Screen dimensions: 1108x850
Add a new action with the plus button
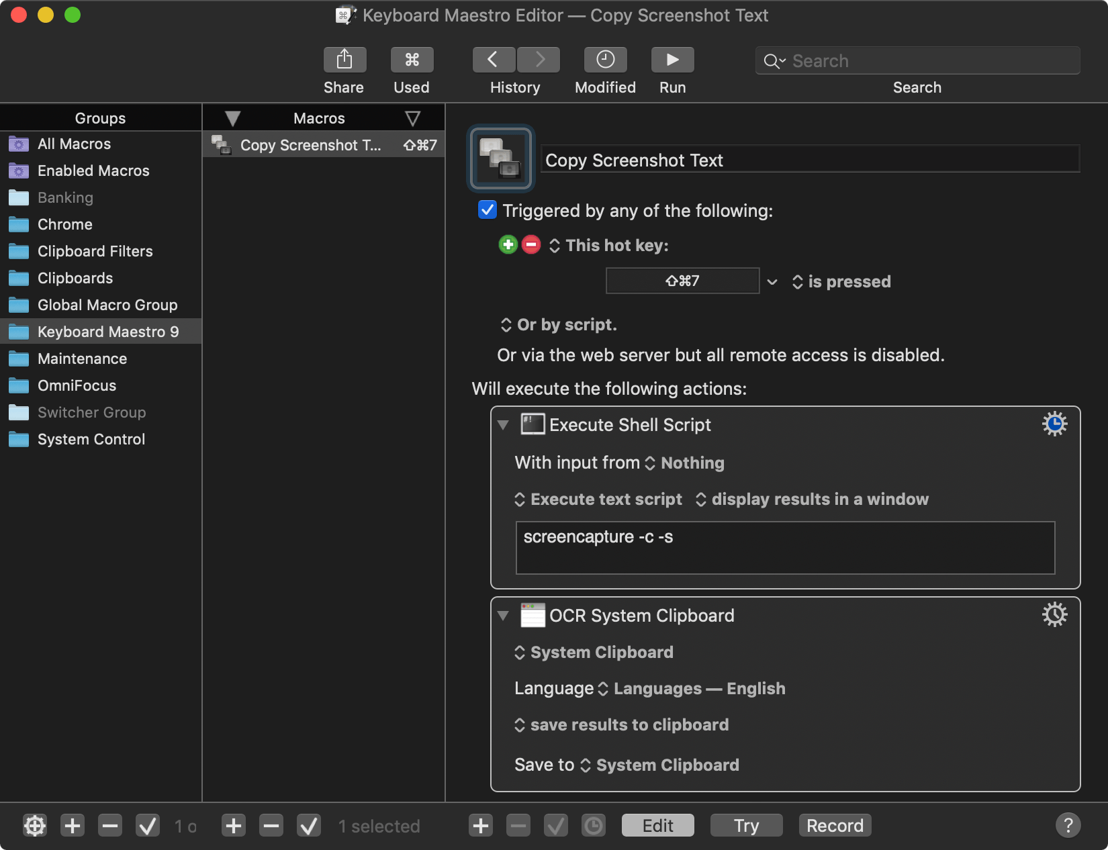pos(481,825)
